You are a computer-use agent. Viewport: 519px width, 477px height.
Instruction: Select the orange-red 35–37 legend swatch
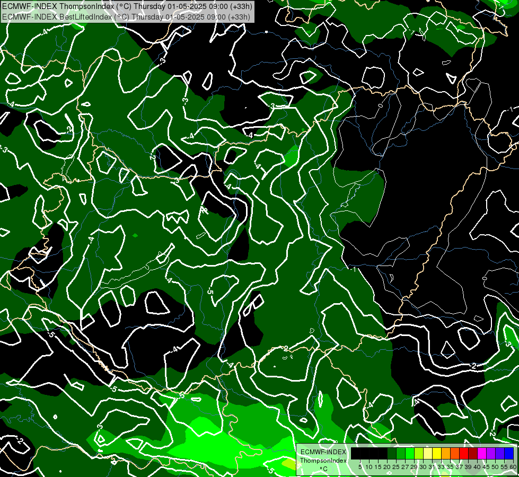(455, 453)
